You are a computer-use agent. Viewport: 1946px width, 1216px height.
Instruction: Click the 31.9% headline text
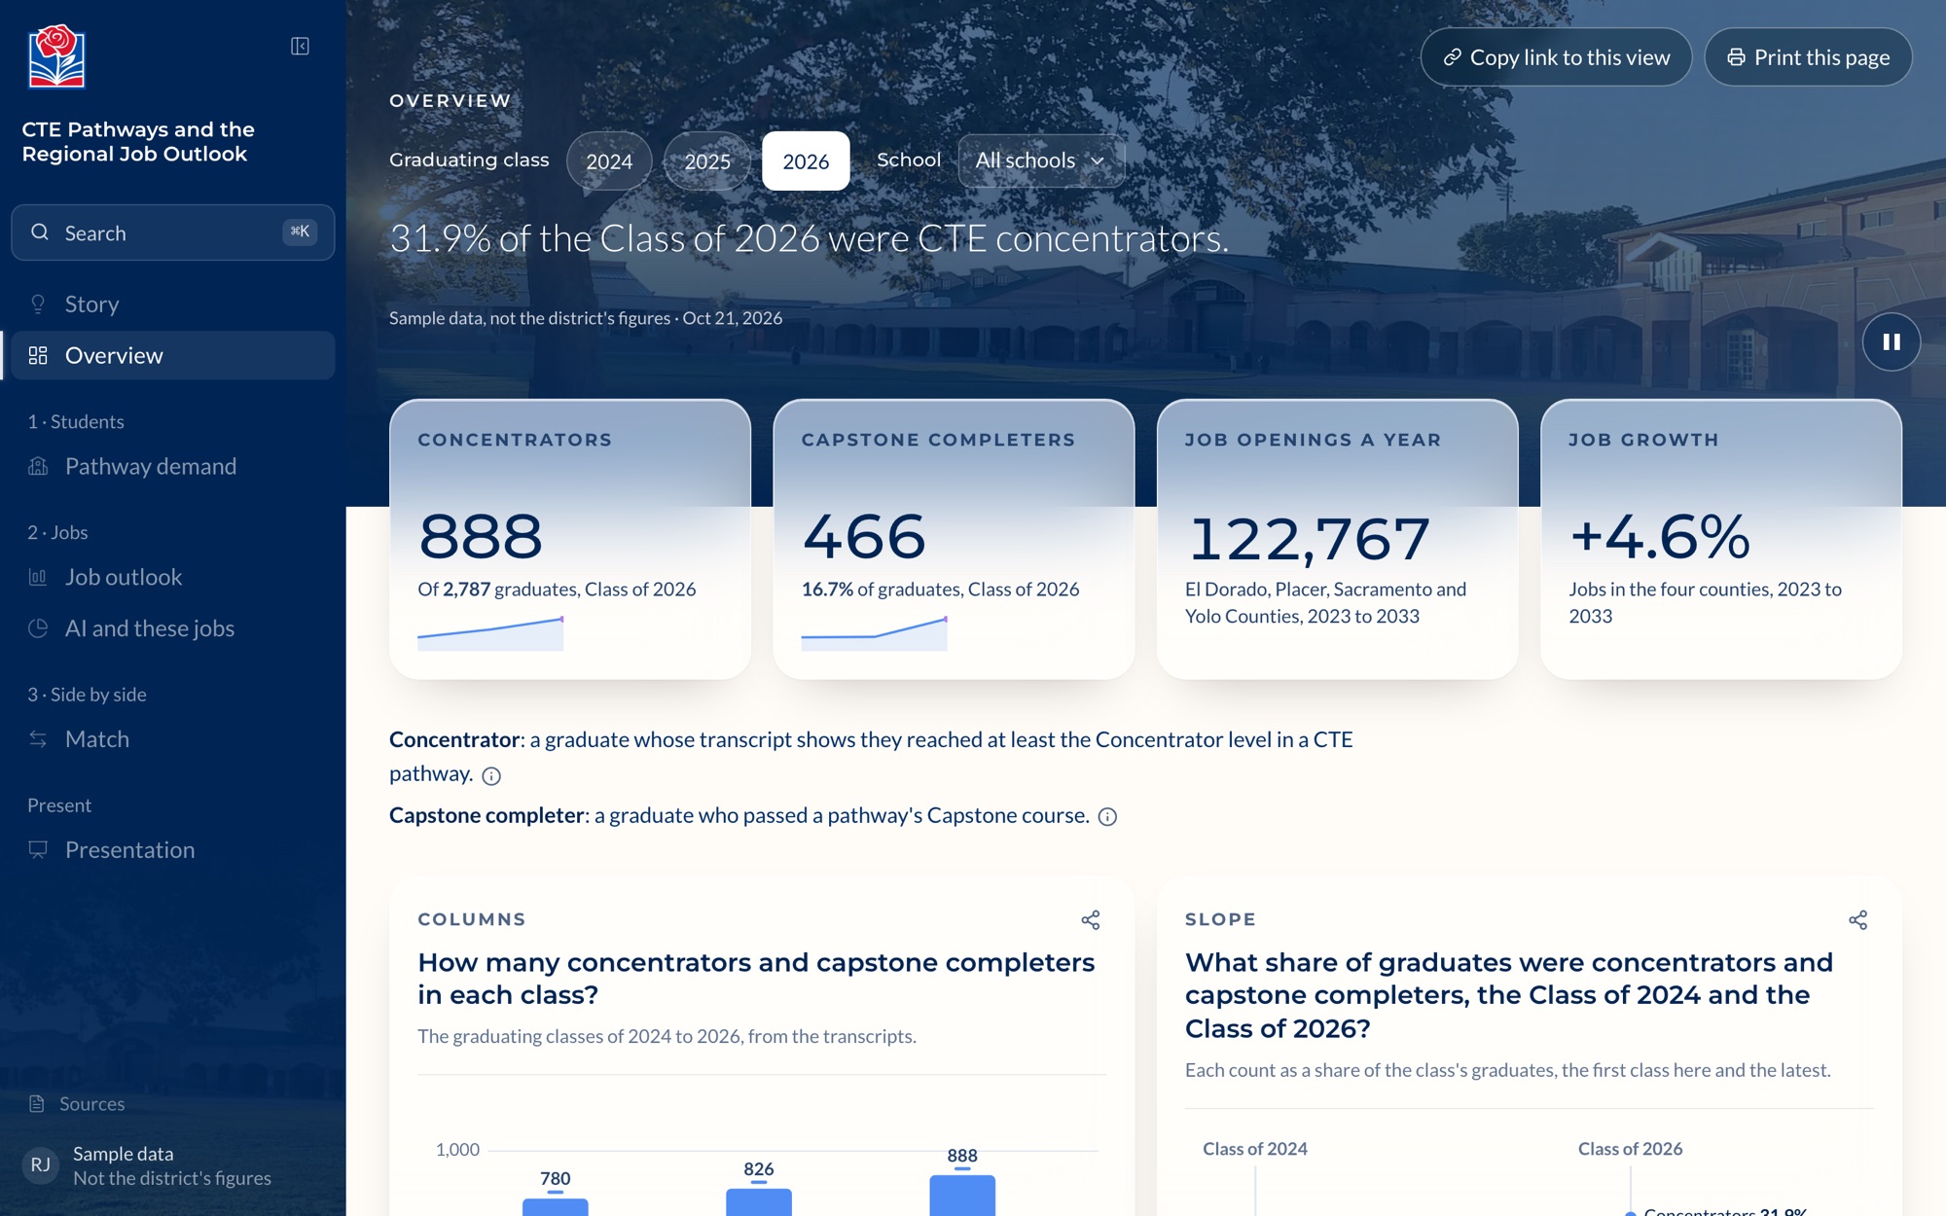pos(810,238)
